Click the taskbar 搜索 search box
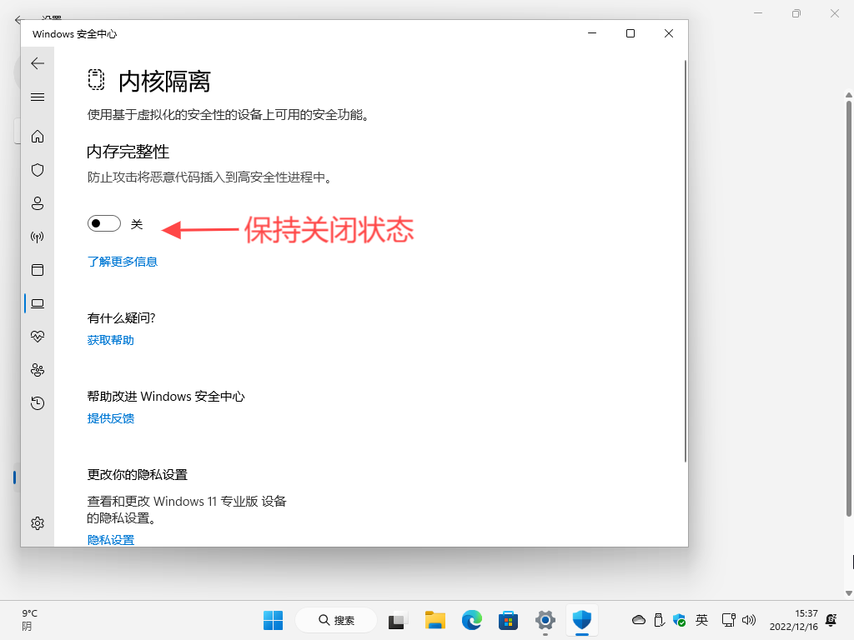The height and width of the screenshot is (640, 854). [336, 620]
